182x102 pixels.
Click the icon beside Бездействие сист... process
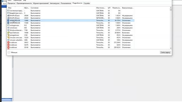pos(8,13)
